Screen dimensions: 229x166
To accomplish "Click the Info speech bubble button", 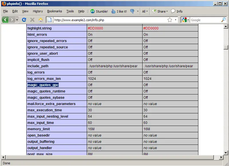I will (x=177, y=11).
